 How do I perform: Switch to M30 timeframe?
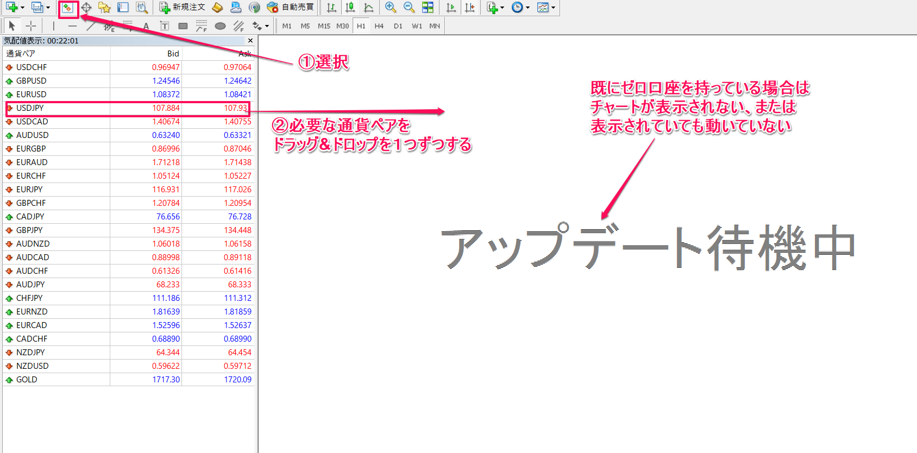(342, 26)
